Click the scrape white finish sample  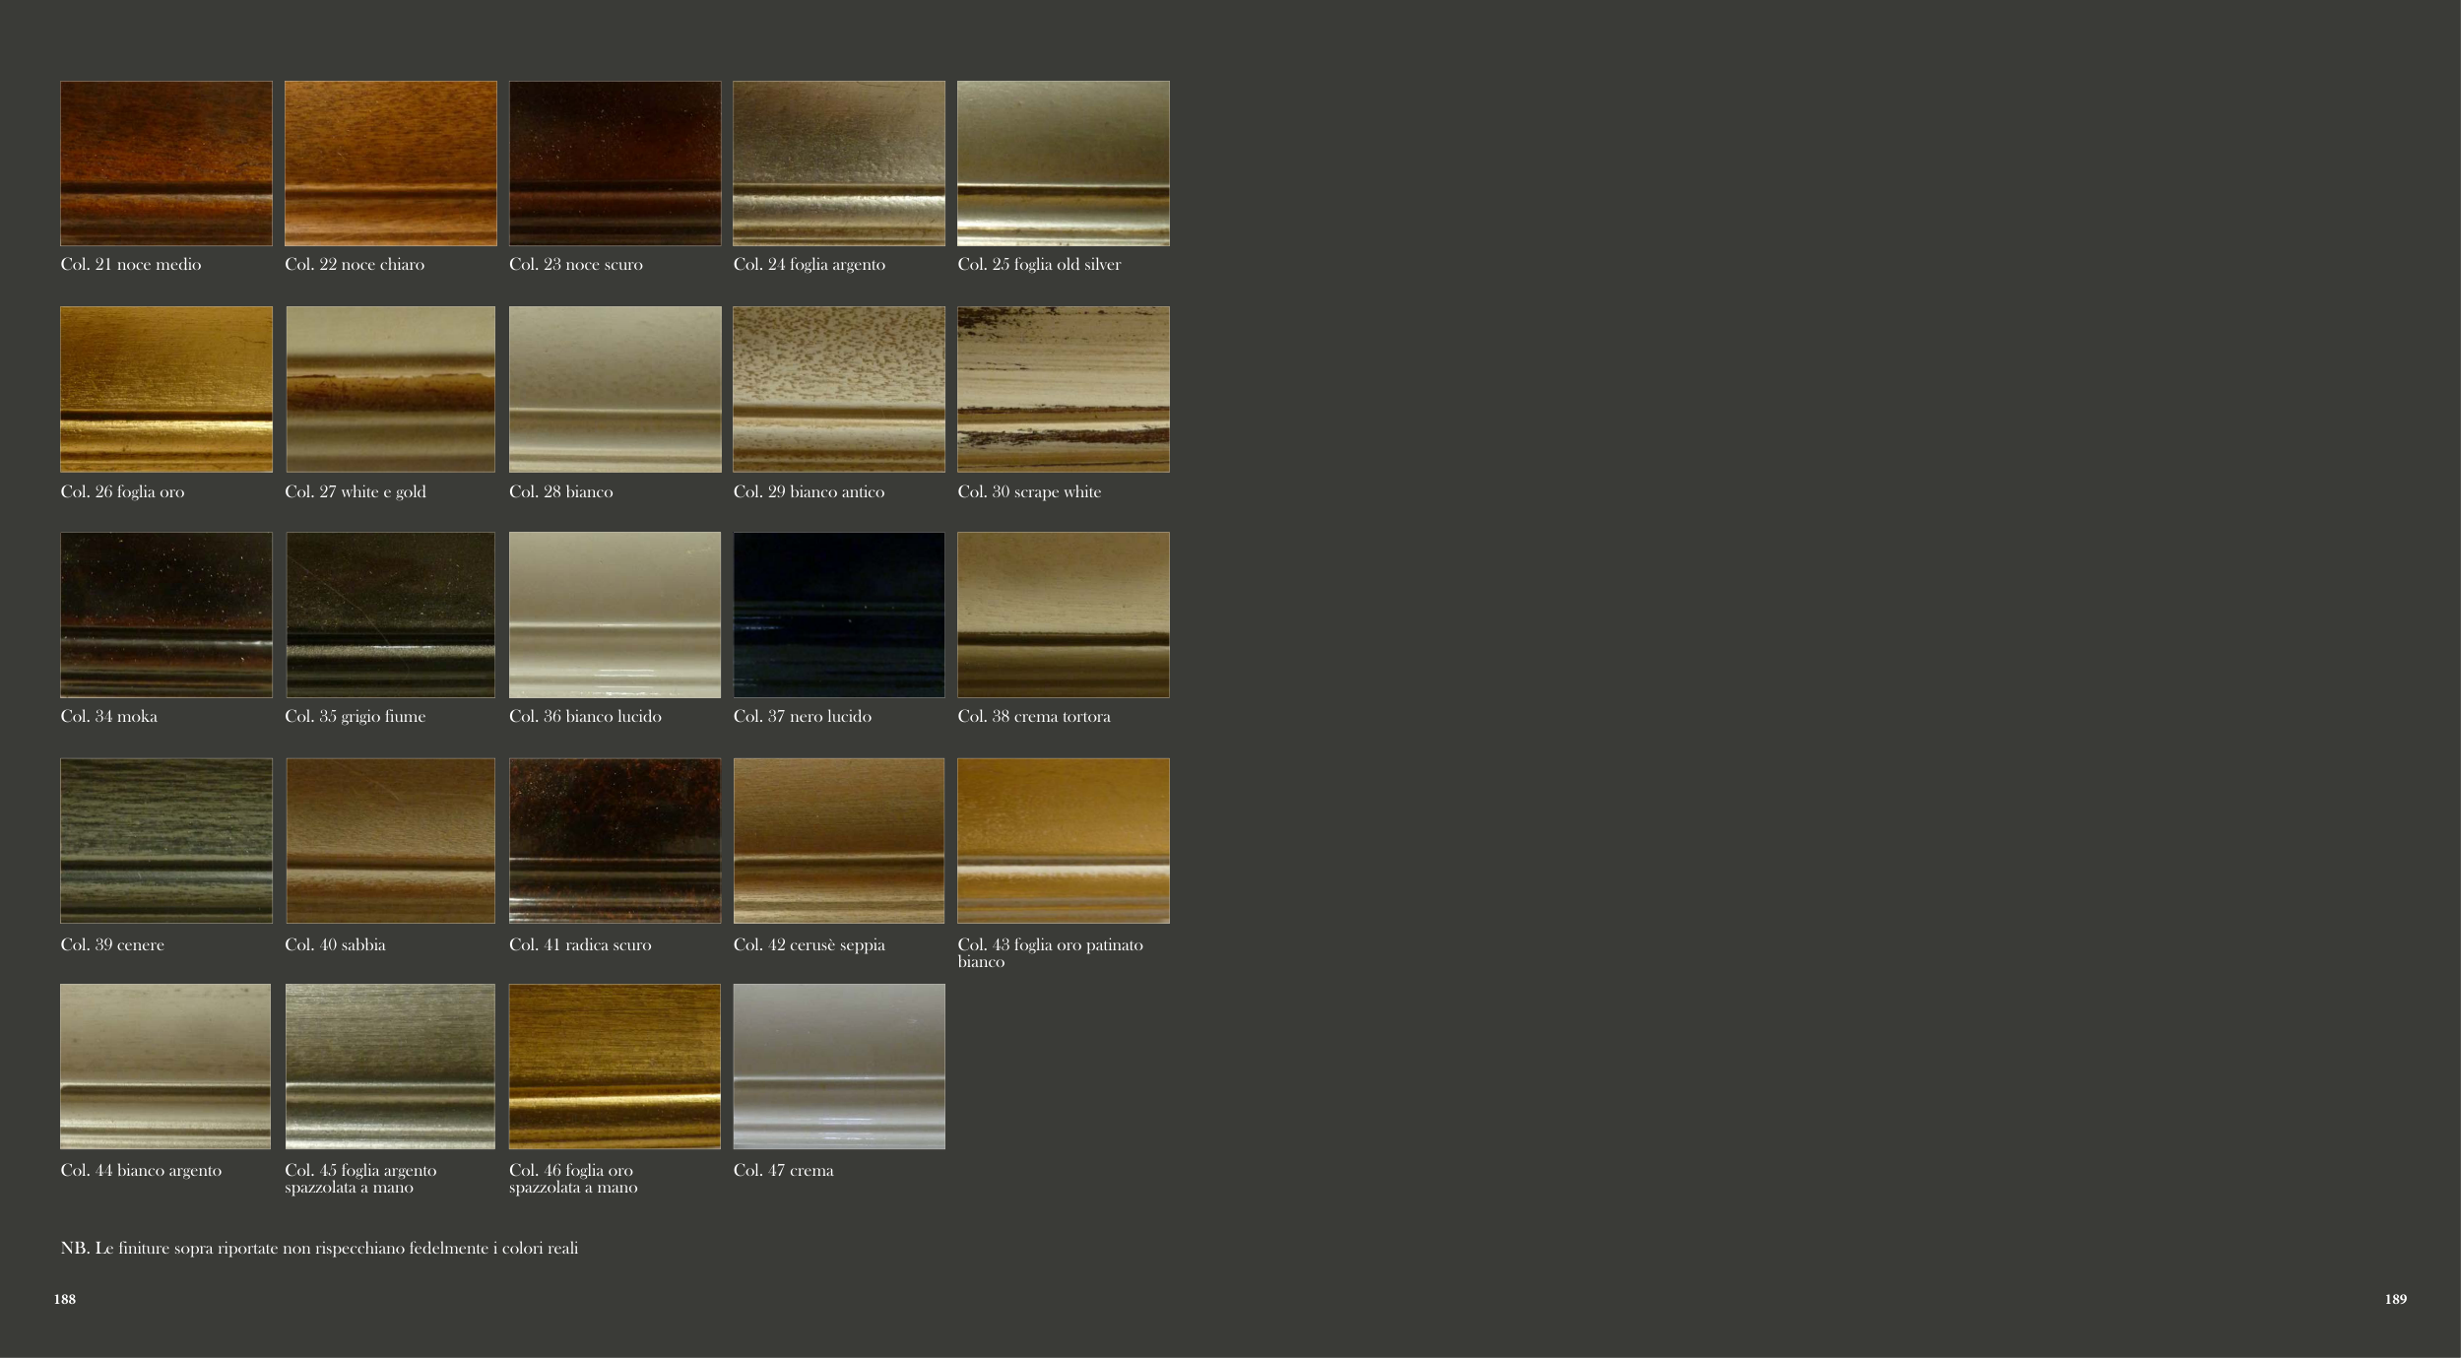[1063, 389]
